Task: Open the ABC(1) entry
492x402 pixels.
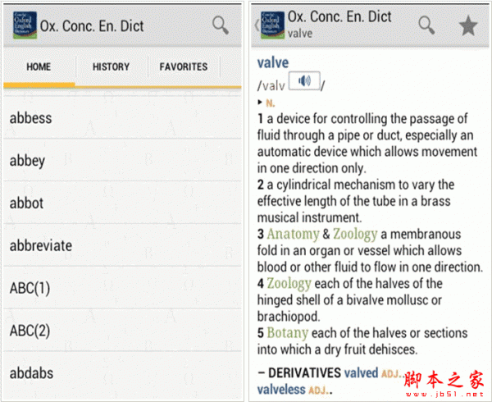Action: 122,288
